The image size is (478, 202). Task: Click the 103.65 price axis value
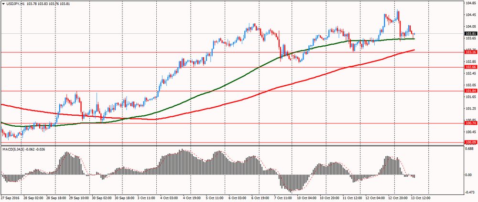pos(470,39)
